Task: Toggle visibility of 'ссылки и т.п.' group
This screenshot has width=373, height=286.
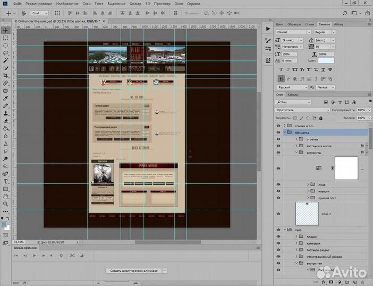Action: [x=278, y=125]
